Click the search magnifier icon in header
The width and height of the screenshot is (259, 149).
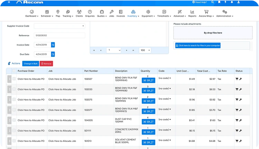pyautogui.click(x=212, y=2)
